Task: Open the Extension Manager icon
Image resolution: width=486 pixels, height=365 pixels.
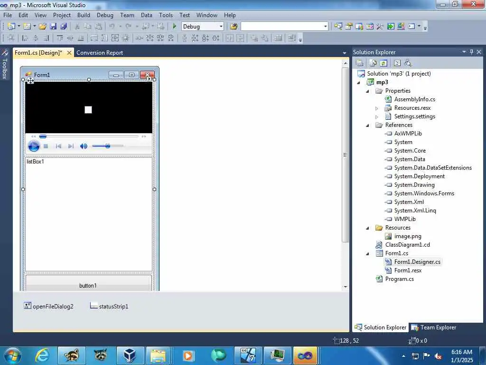Action: pyautogui.click(x=401, y=27)
